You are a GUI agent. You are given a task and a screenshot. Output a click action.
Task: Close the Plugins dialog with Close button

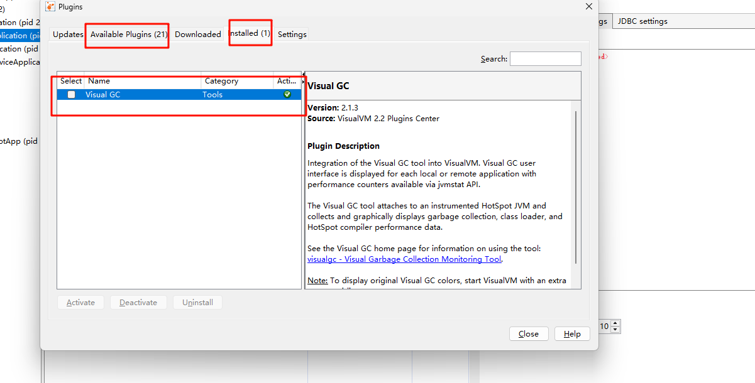point(529,334)
